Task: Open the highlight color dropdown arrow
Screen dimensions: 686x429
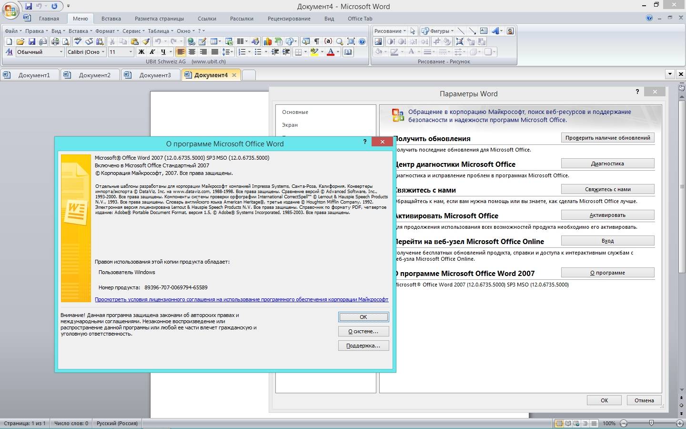Action: [x=322, y=52]
